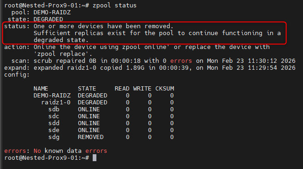Viewport: 303px width, 169px height.
Task: Click 'expanded raidz1-0' in the expand line
Action: click(x=65, y=68)
